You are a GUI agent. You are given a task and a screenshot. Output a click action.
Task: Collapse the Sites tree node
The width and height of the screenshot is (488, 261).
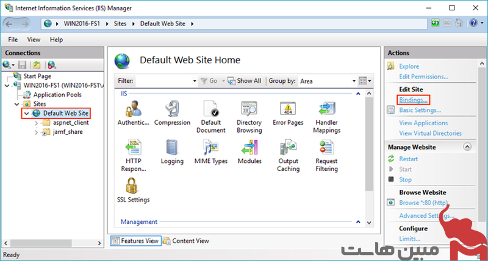(x=17, y=104)
